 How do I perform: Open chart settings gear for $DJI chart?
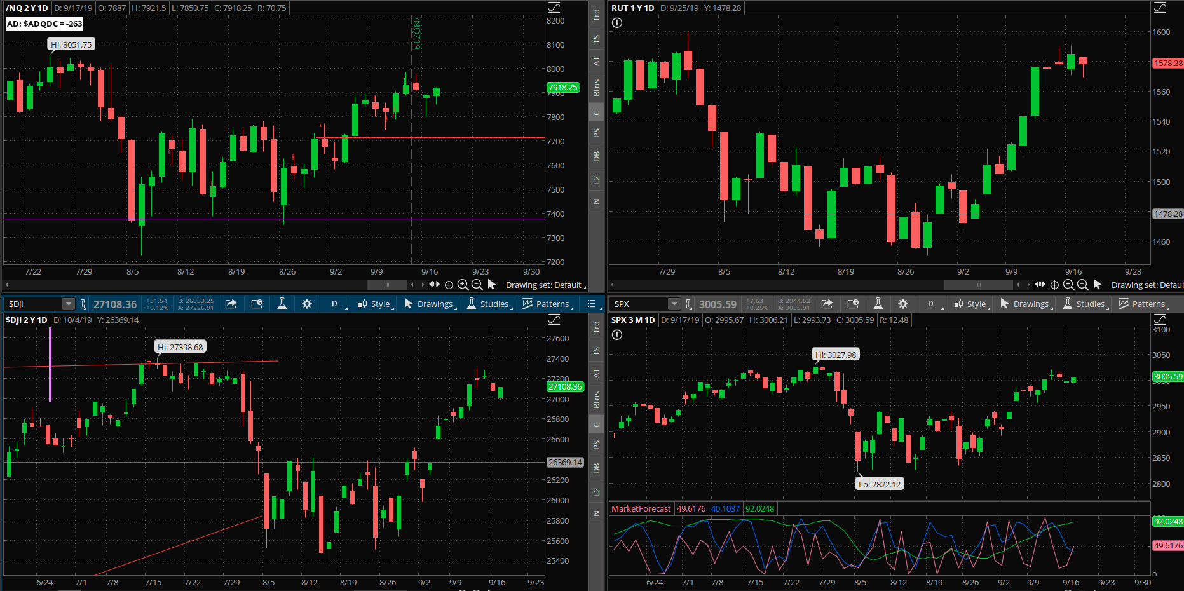point(307,304)
